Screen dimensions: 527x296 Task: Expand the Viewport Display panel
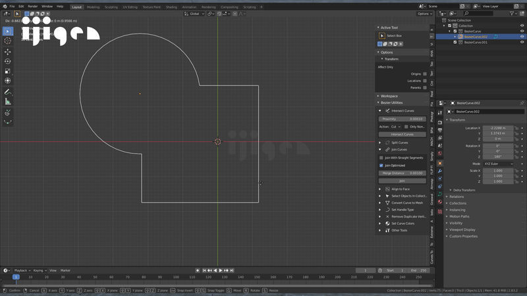[x=461, y=230]
